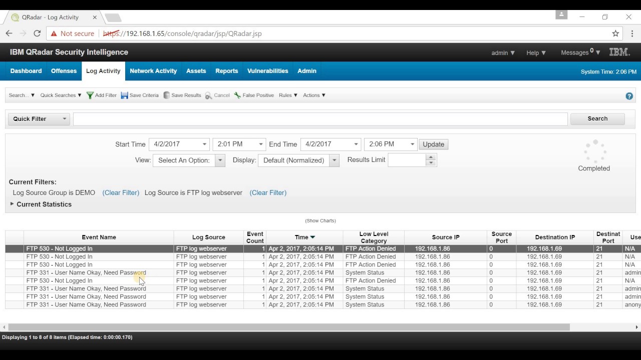The height and width of the screenshot is (360, 641).
Task: Open the Quick Searches menu
Action: tap(61, 95)
